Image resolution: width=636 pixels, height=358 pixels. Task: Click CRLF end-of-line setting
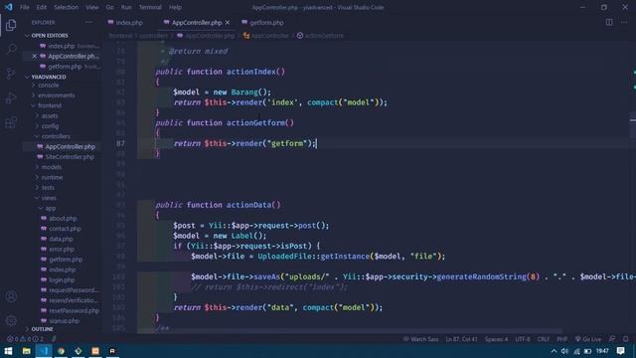[544, 339]
